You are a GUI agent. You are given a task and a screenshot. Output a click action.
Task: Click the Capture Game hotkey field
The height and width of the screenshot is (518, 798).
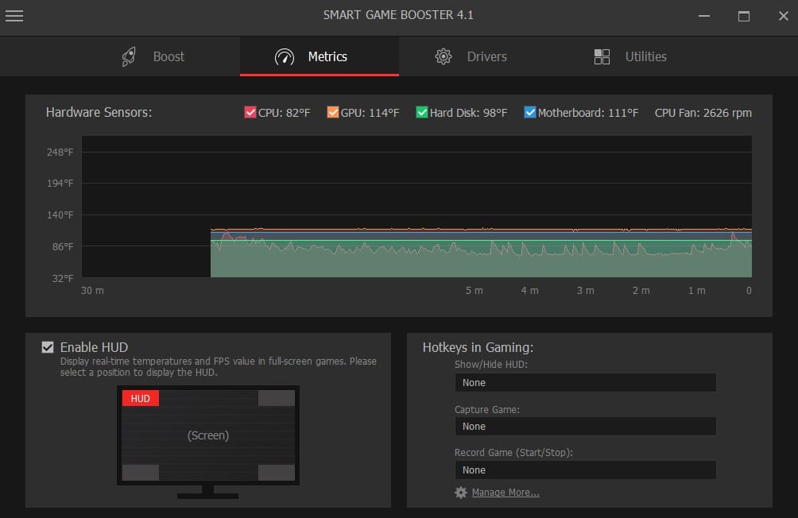(x=585, y=427)
